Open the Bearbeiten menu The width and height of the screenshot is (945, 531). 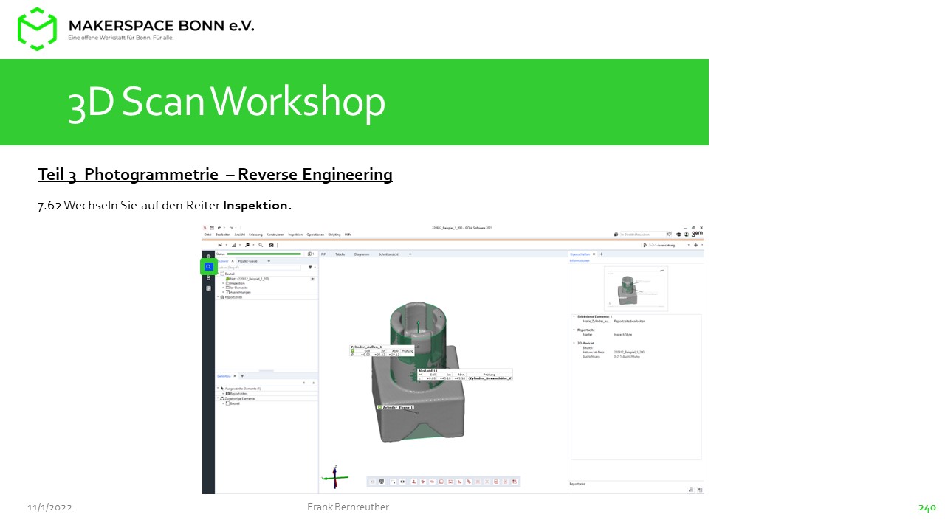pos(223,235)
